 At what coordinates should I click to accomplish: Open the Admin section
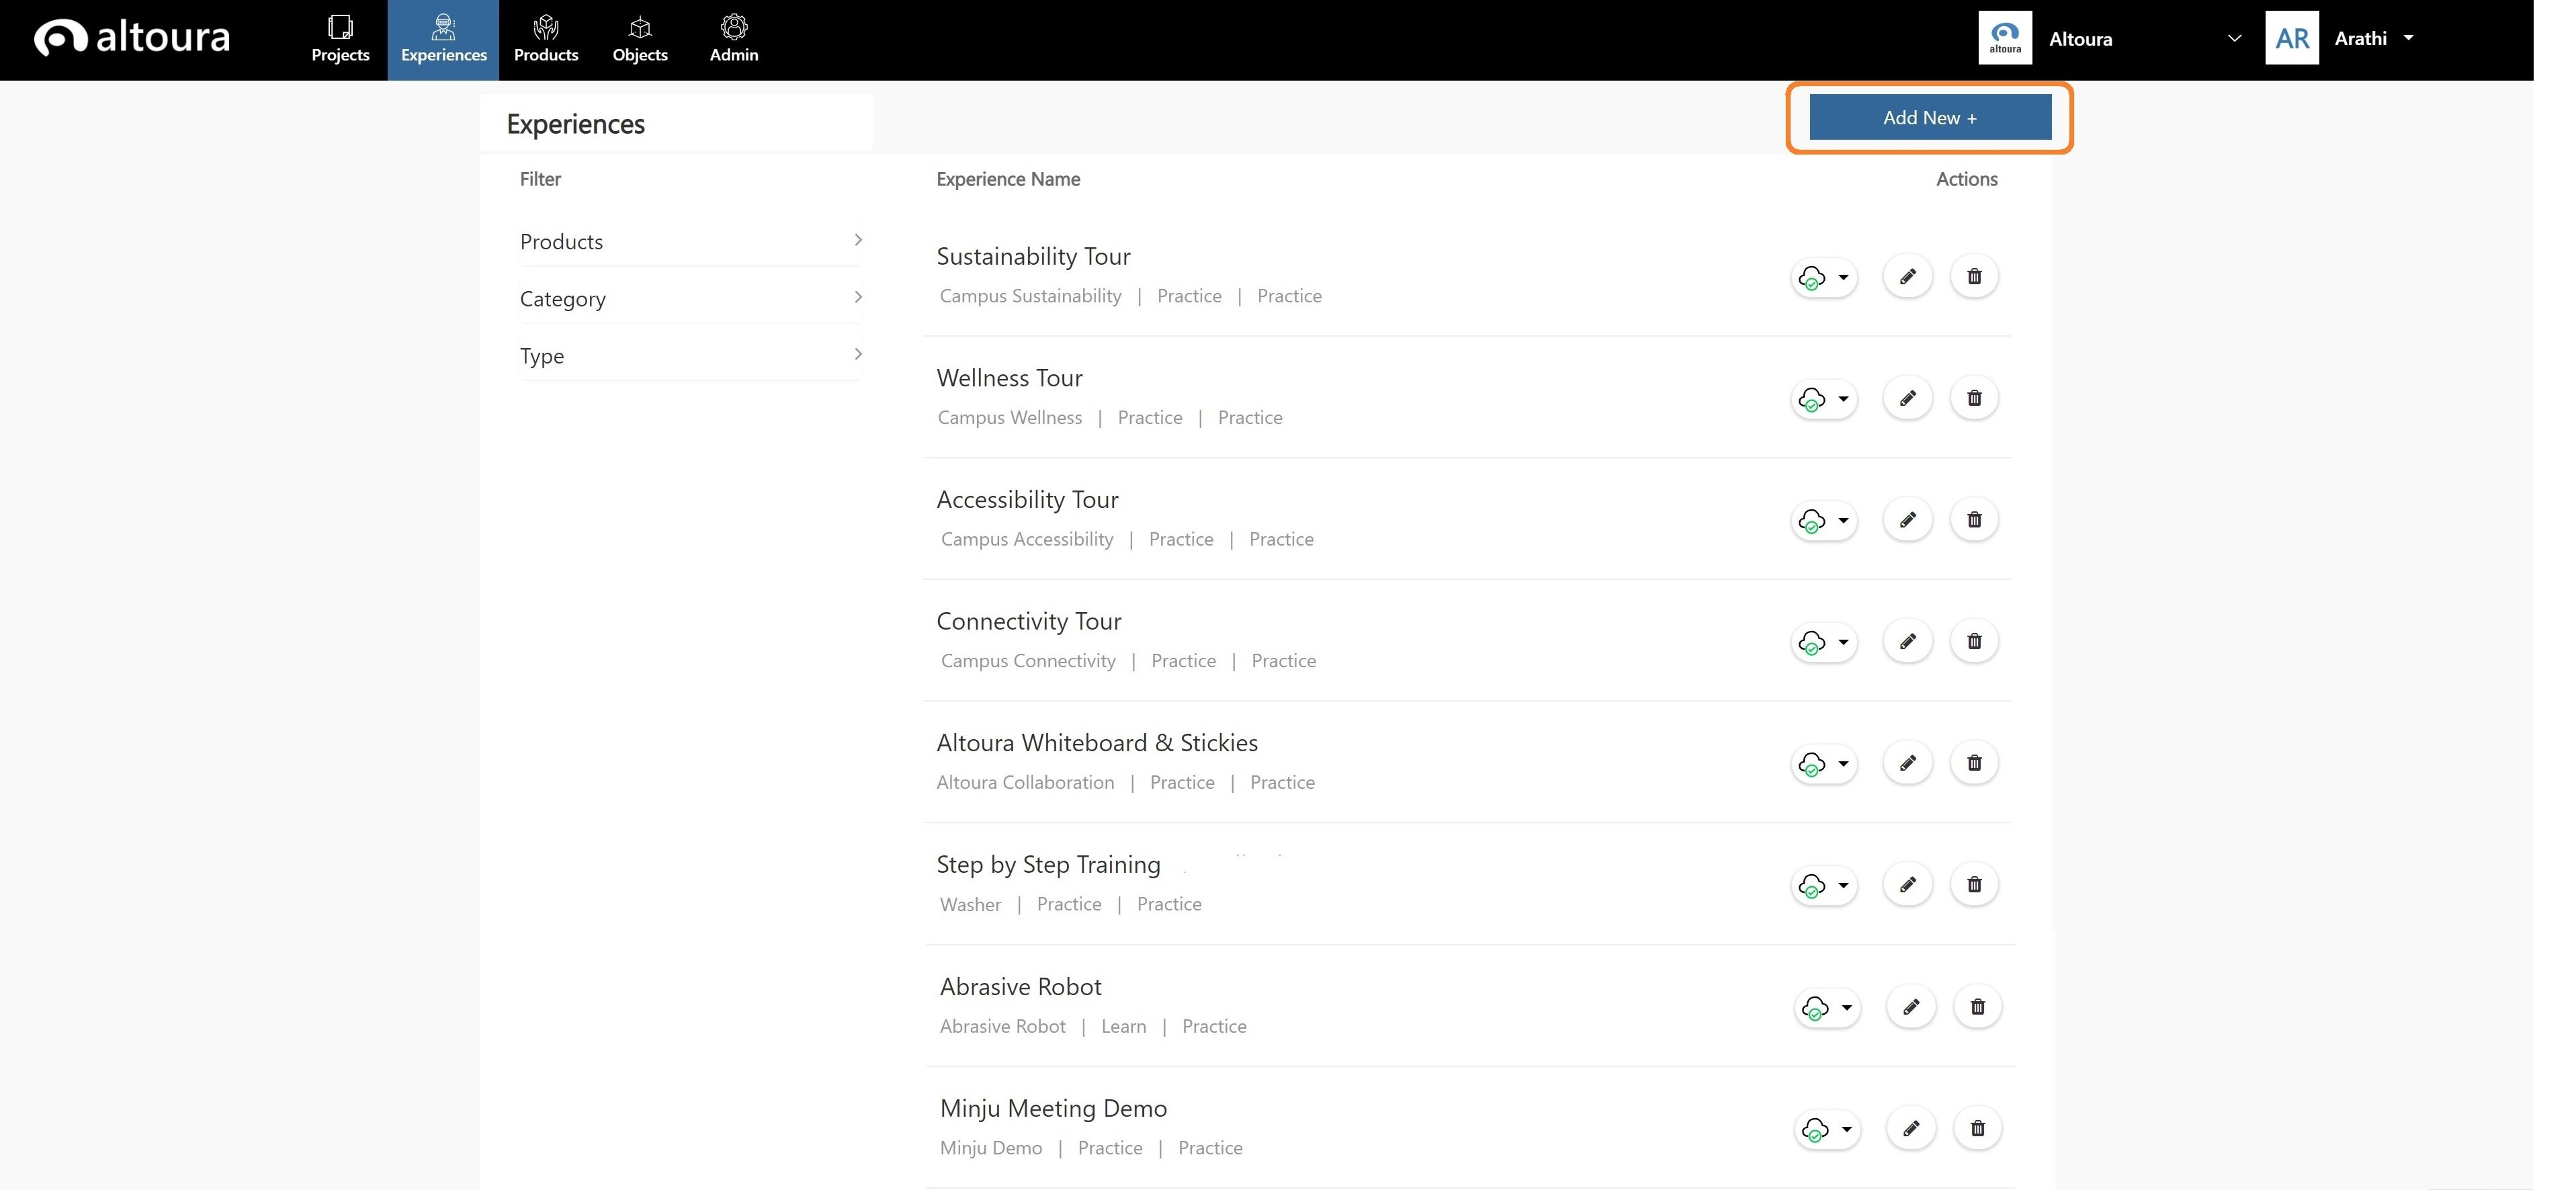[734, 40]
